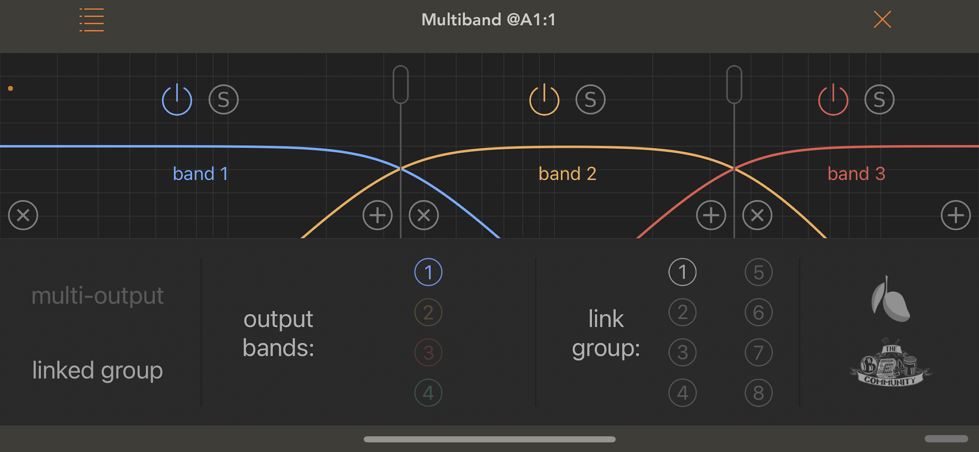Image resolution: width=979 pixels, height=452 pixels.
Task: Solo band 1 with its S button
Action: [x=224, y=100]
